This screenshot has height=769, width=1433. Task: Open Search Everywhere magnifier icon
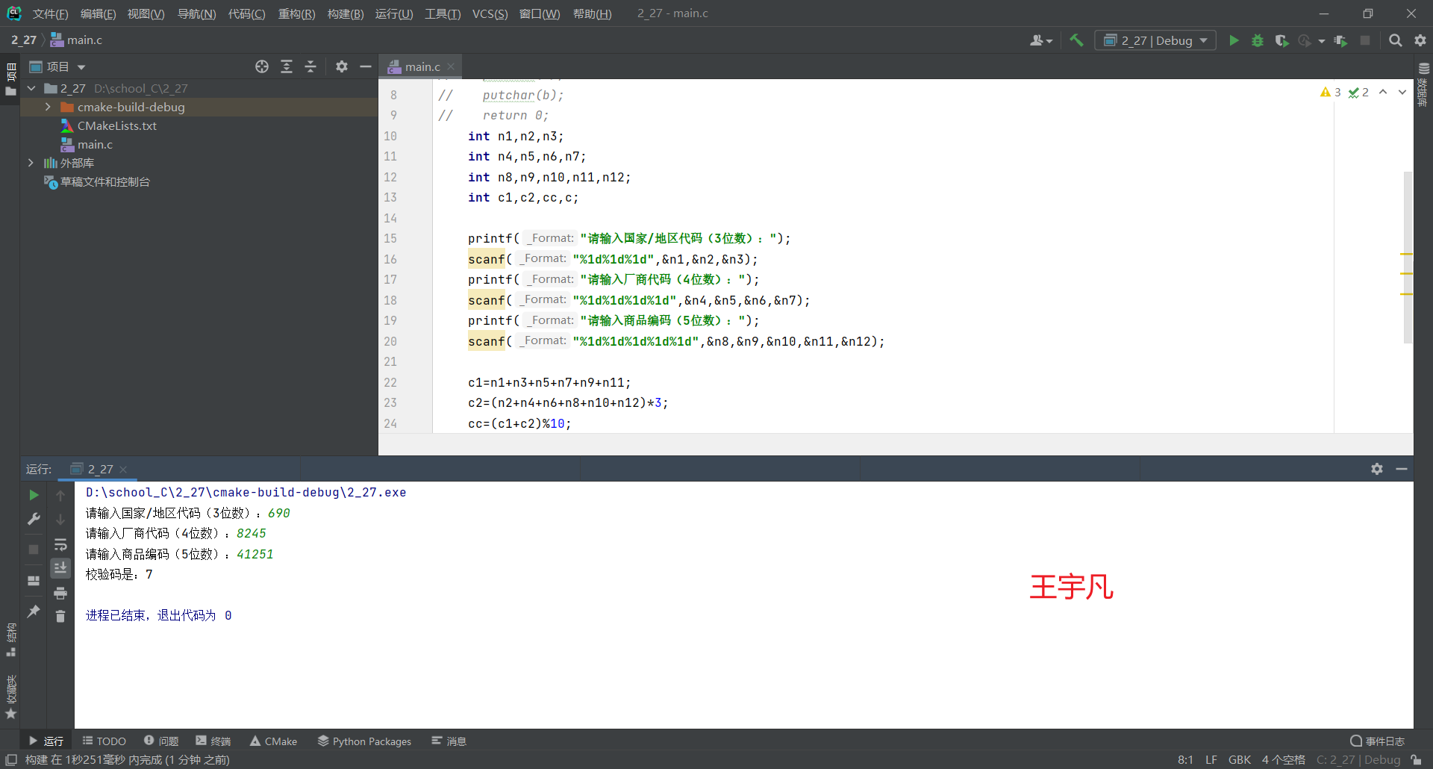1395,40
